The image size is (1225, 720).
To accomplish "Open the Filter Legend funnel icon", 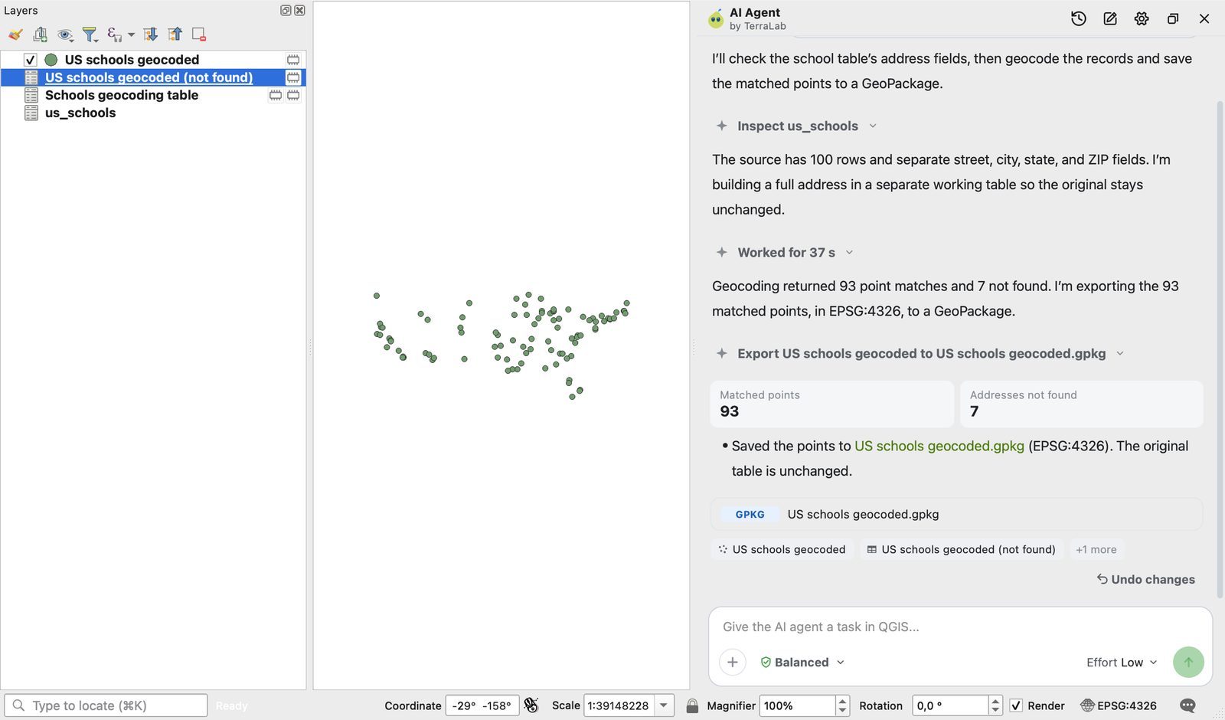I will click(90, 34).
